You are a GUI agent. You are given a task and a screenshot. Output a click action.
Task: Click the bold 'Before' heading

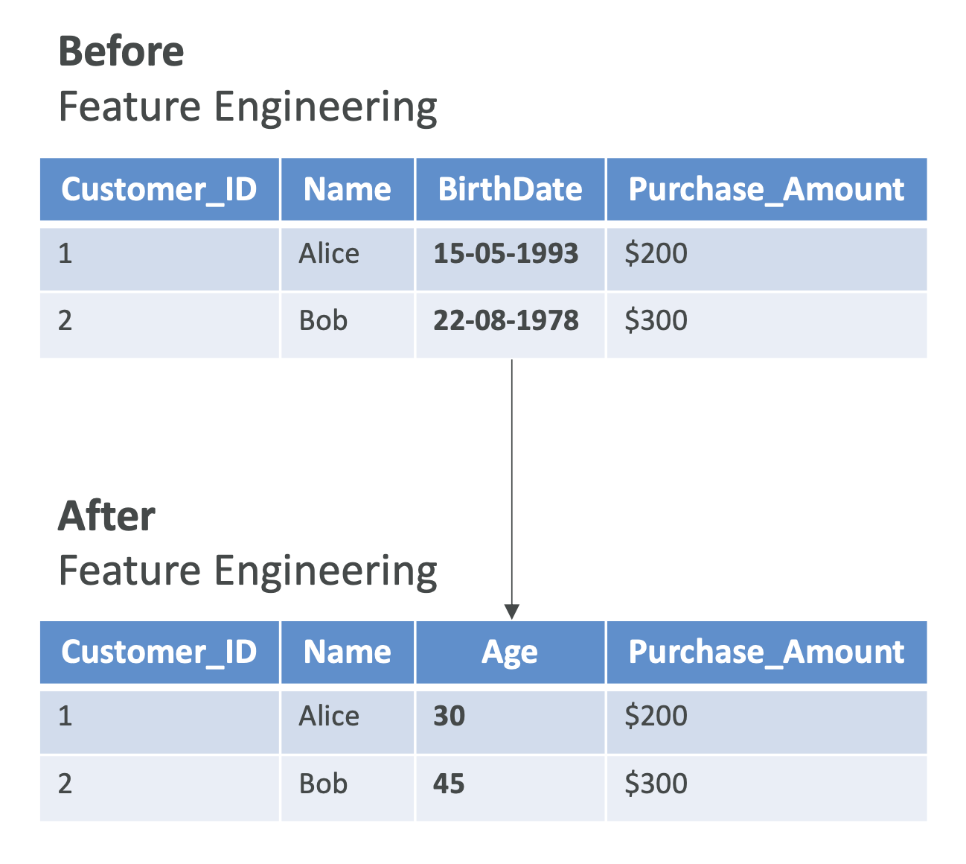click(x=121, y=52)
